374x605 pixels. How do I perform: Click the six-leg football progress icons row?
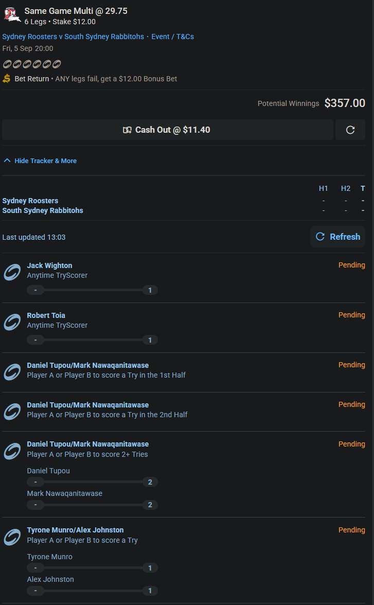tap(32, 64)
